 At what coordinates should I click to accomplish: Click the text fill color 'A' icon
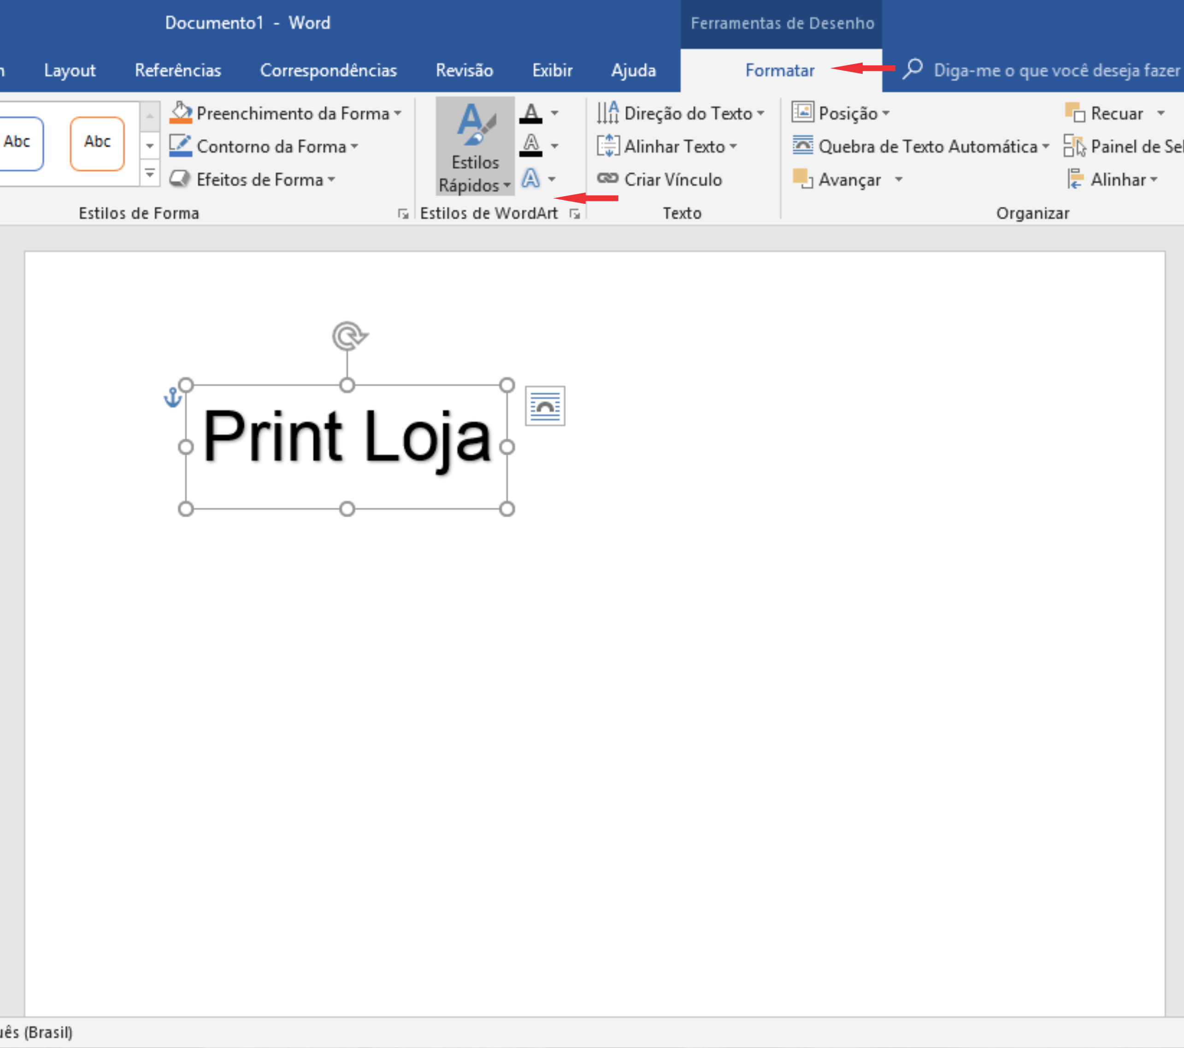[x=530, y=113]
